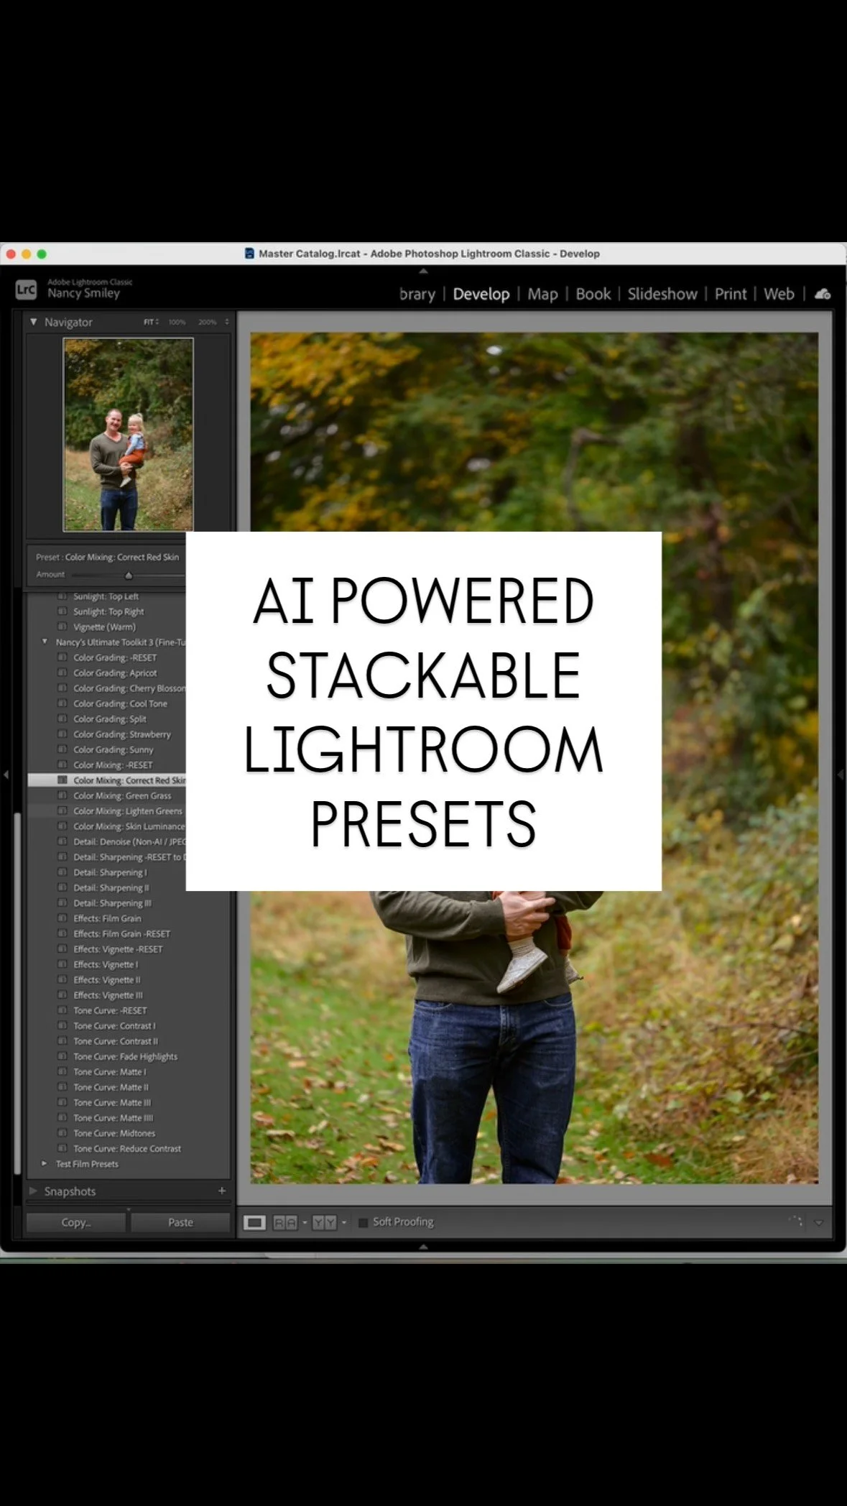Click the preset icon beside Tone Curve: Midtones

[63, 1133]
